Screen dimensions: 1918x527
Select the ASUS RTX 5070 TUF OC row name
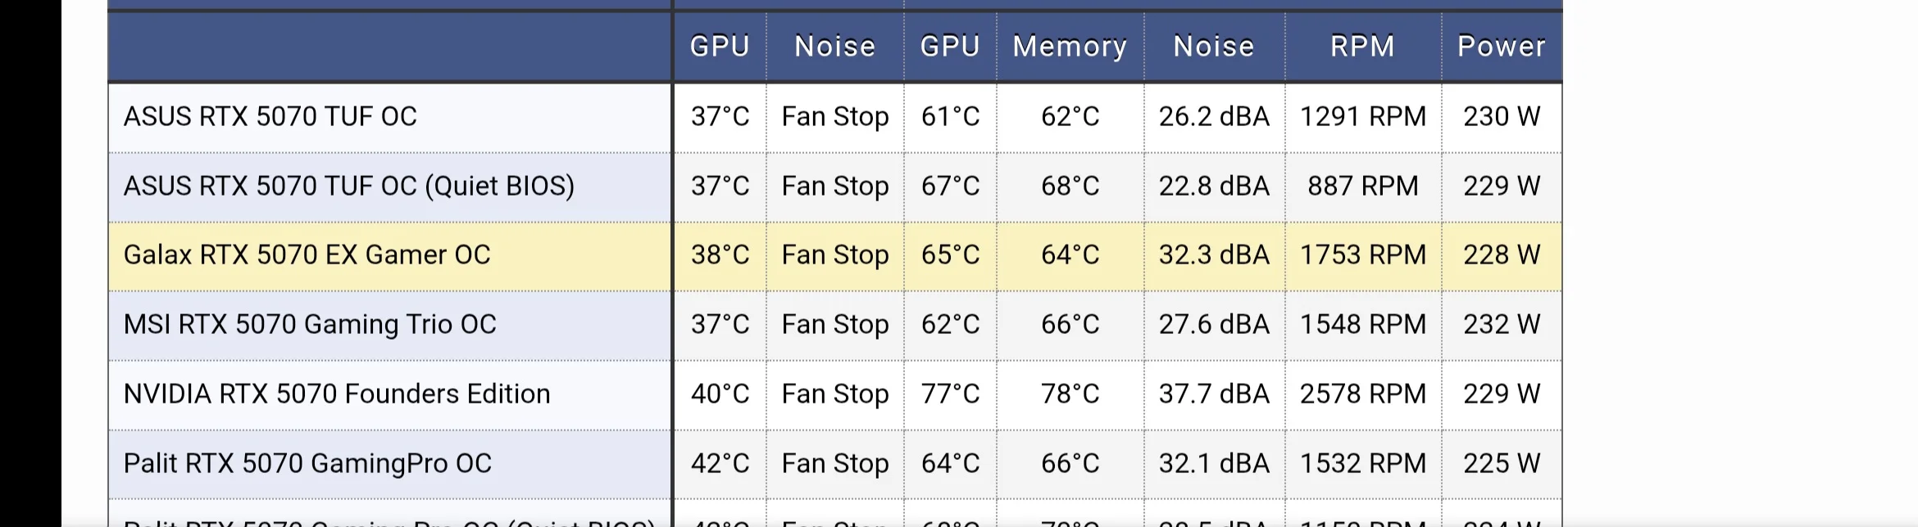click(270, 117)
